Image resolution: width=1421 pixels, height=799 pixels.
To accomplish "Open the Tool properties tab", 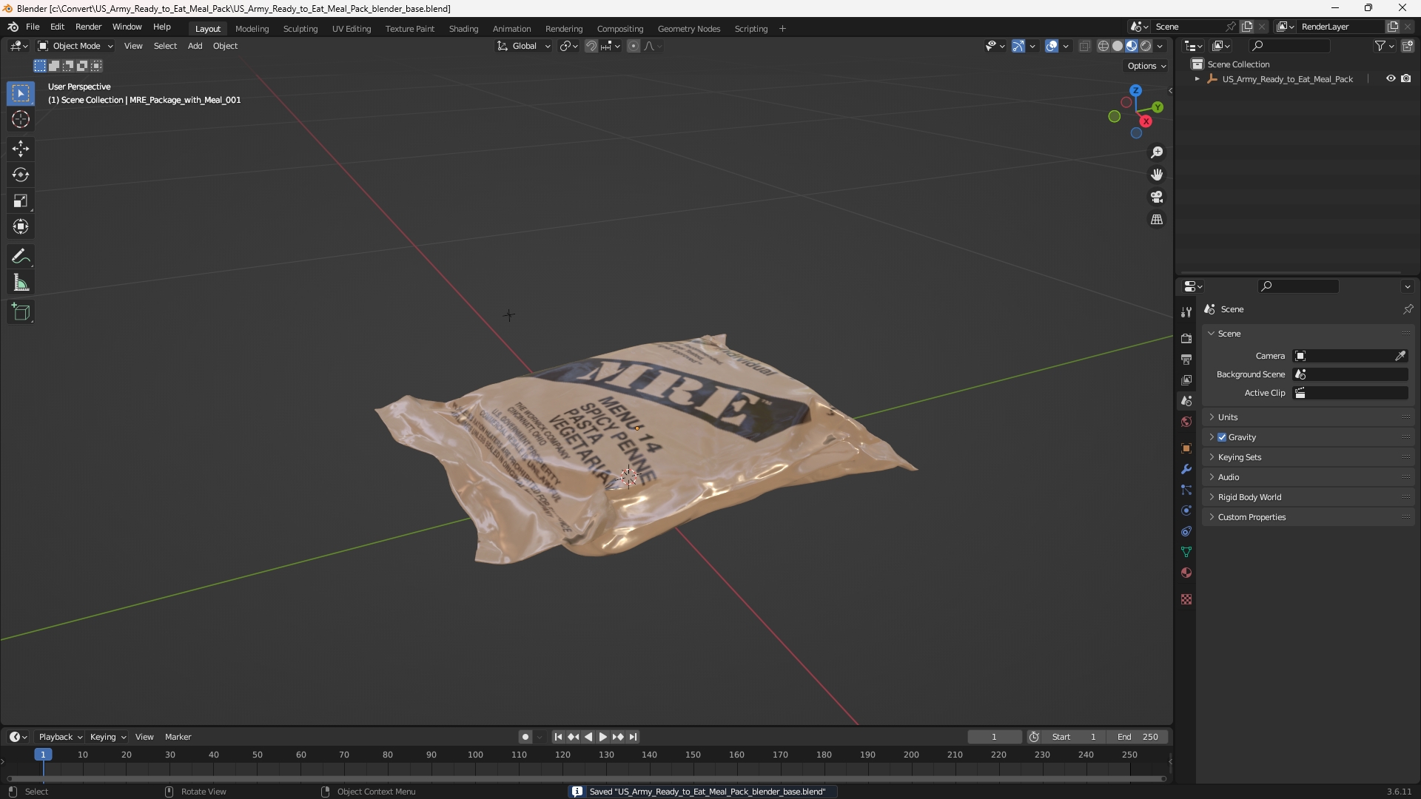I will (x=1186, y=311).
